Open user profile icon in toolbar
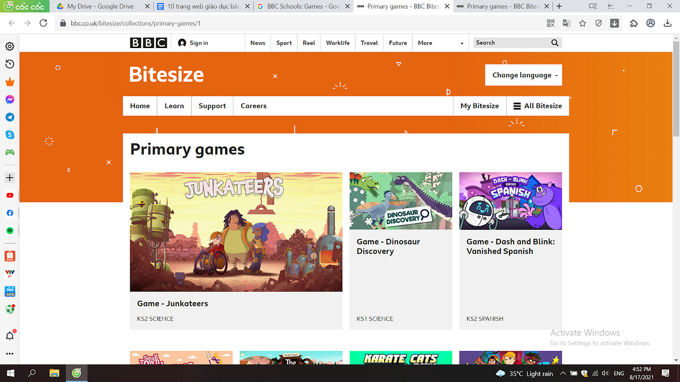Image resolution: width=680 pixels, height=382 pixels. (651, 23)
